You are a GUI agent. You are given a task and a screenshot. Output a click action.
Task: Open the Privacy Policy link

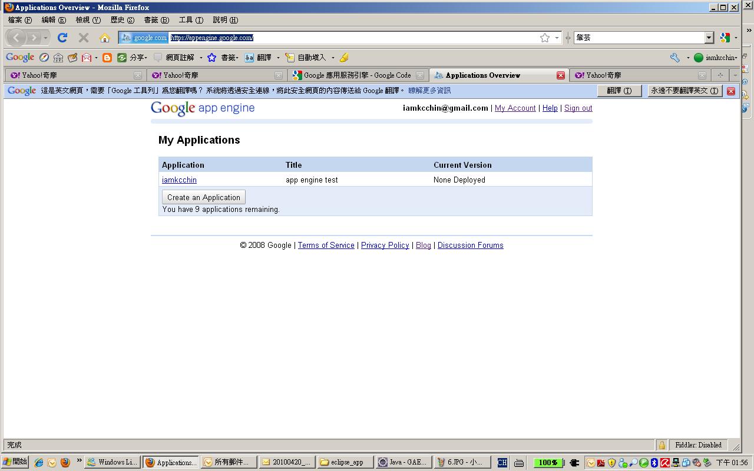point(385,246)
